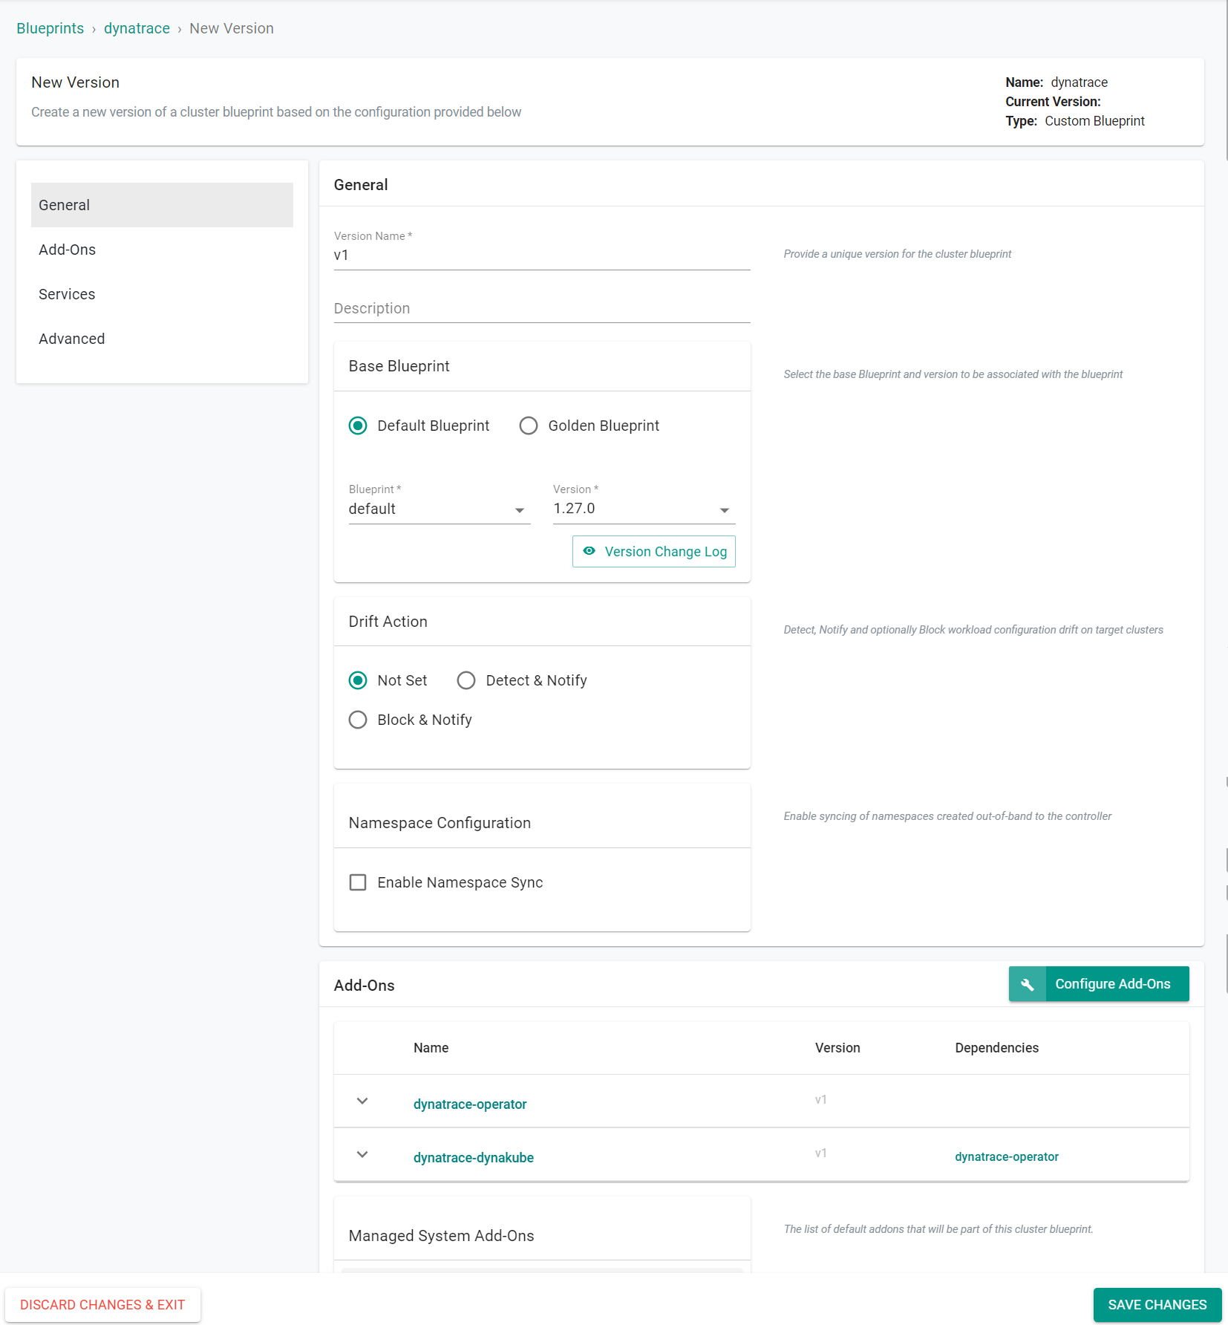This screenshot has width=1228, height=1325.
Task: Click the wrench icon on Configure Add-Ons
Action: [x=1028, y=984]
